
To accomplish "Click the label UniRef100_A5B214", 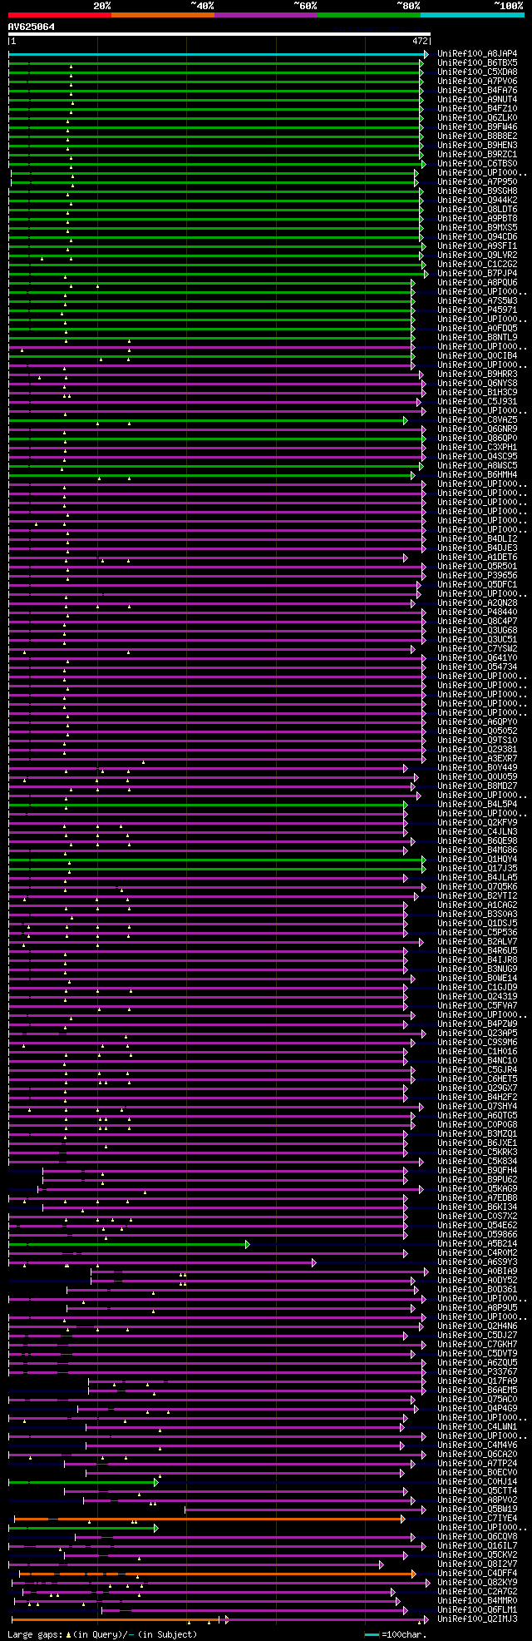I will pos(477,1244).
